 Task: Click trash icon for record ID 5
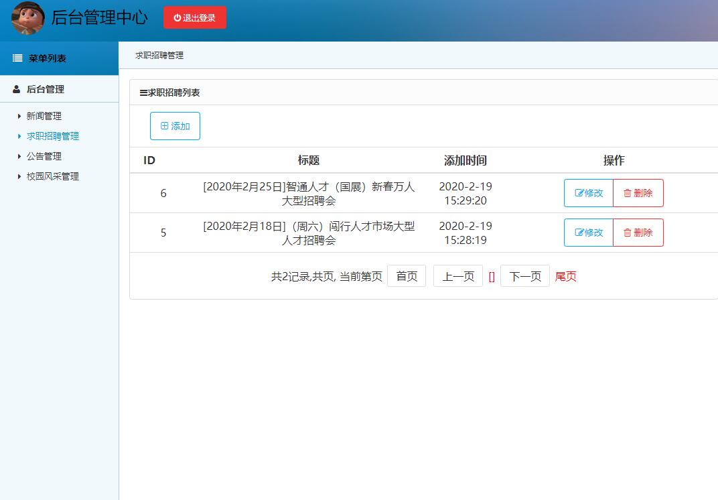[x=628, y=233]
